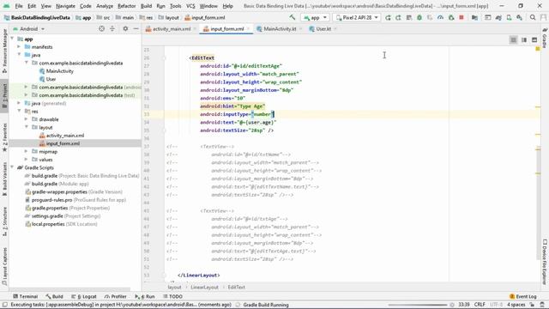549x309 pixels.
Task: Switch editor to Design view icon
Action: (x=534, y=40)
